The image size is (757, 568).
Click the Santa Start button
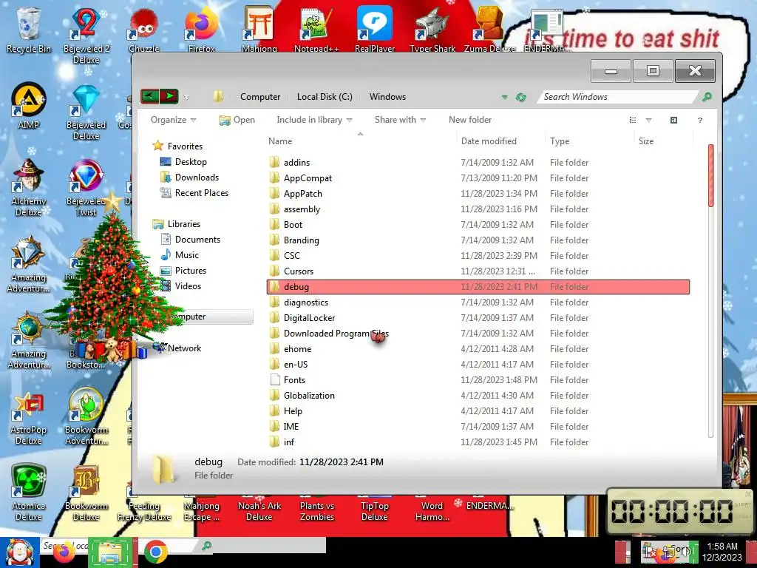tap(19, 552)
